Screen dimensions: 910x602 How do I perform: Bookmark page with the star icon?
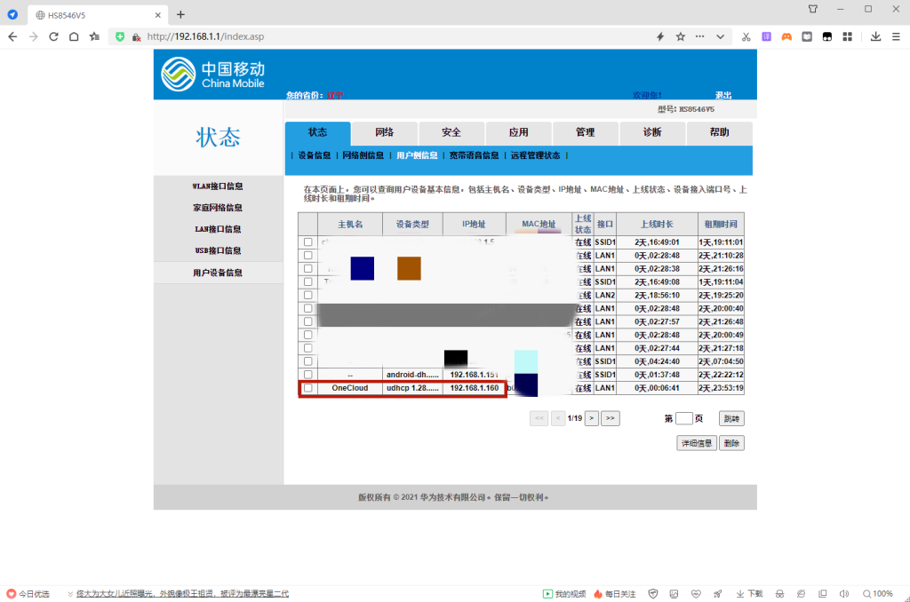pyautogui.click(x=681, y=36)
